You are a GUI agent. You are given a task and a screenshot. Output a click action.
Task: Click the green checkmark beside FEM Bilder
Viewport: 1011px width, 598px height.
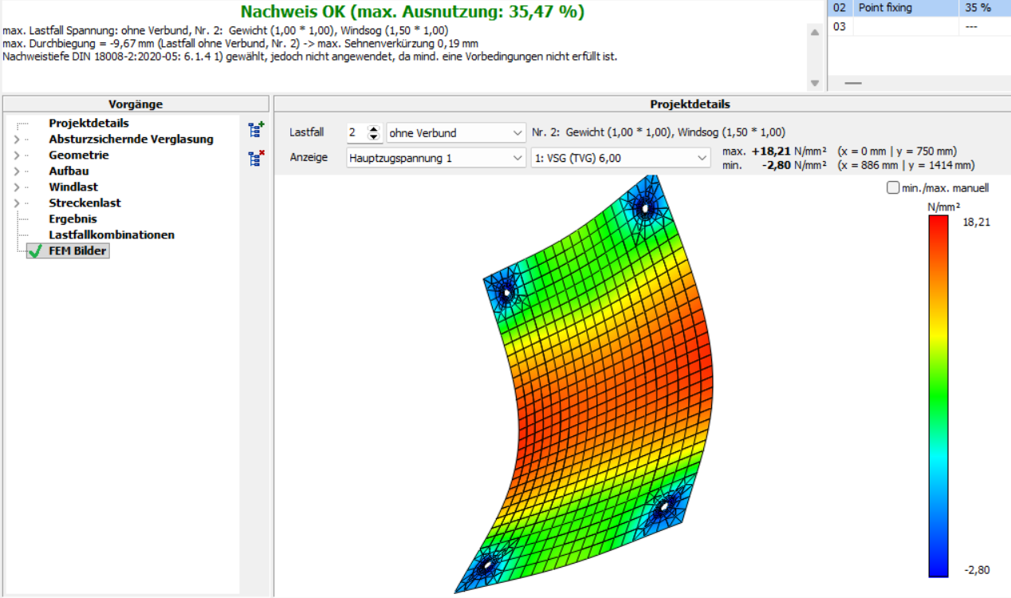pyautogui.click(x=34, y=251)
